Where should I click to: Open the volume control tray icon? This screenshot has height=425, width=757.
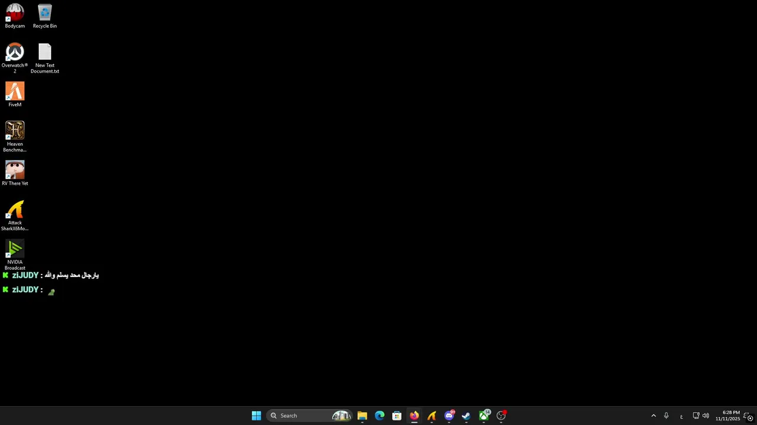tap(706, 416)
